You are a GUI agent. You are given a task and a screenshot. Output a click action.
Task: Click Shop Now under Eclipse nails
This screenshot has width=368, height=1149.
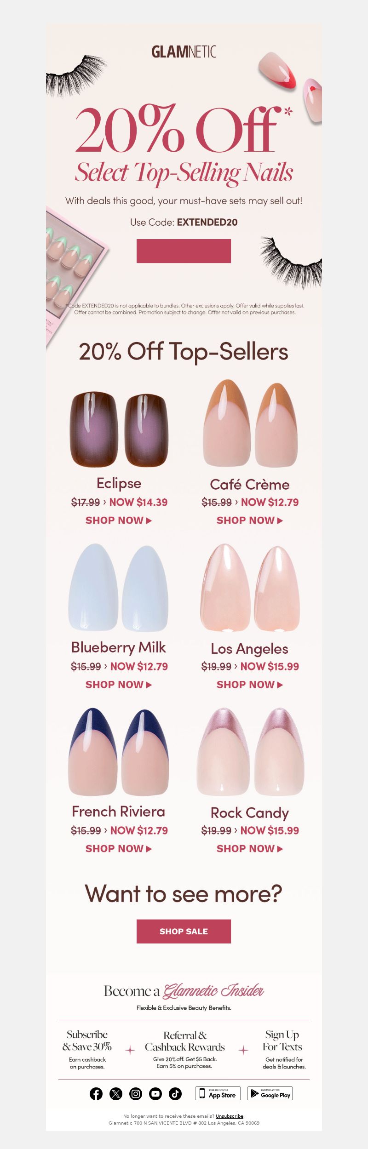point(119,520)
